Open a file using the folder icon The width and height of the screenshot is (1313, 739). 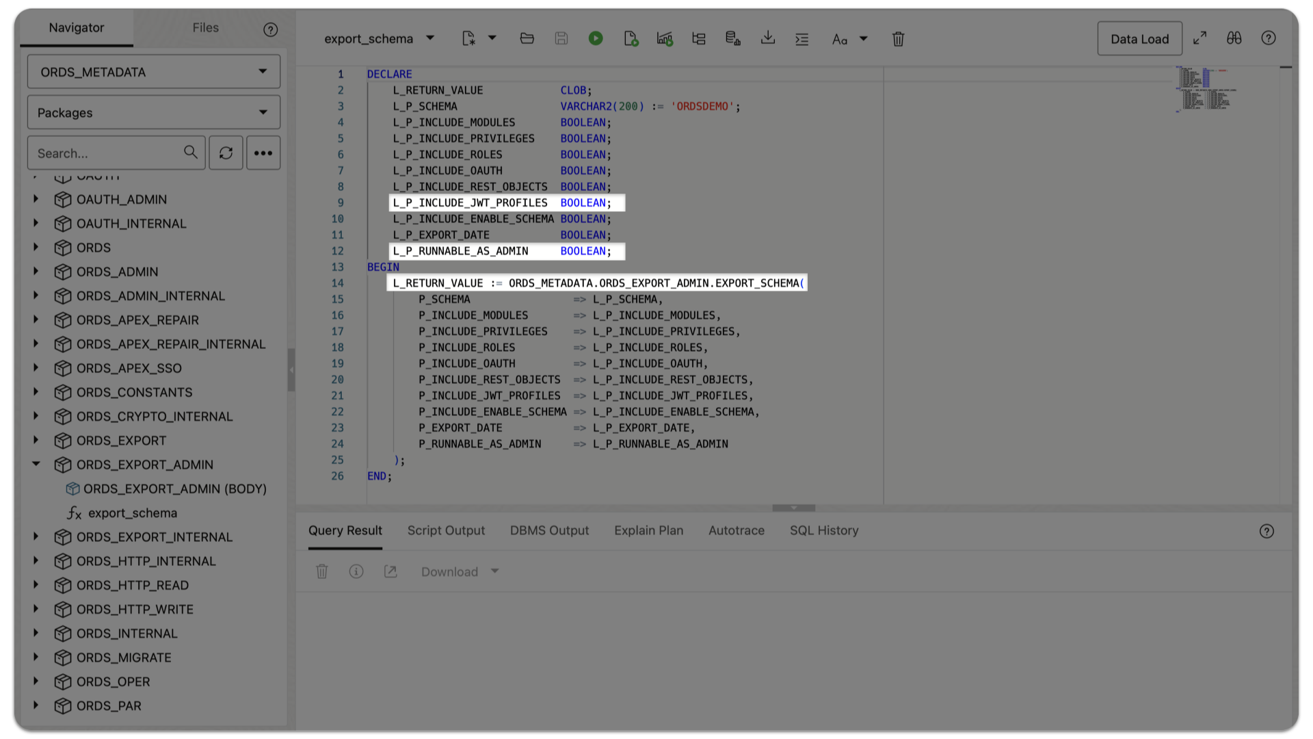pos(527,38)
